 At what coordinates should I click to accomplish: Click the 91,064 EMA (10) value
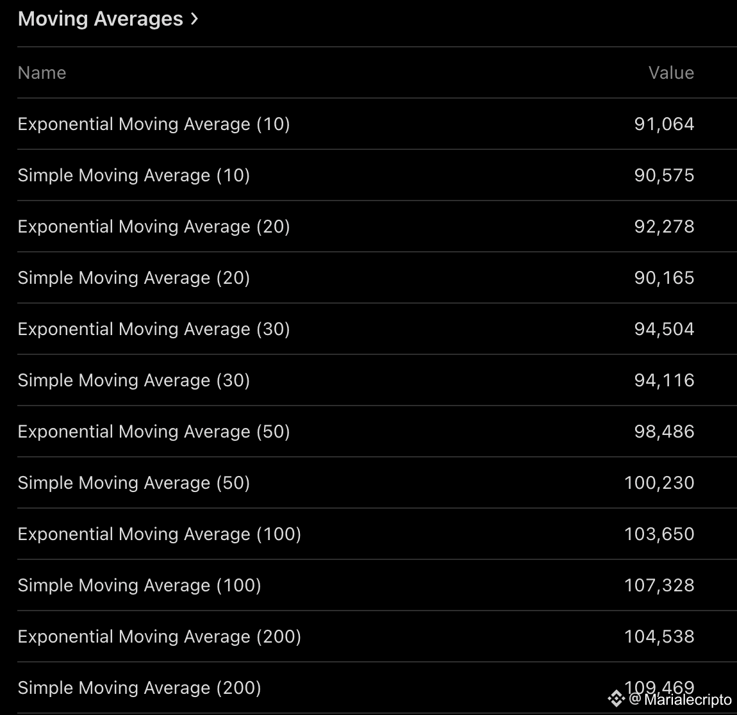(x=664, y=124)
